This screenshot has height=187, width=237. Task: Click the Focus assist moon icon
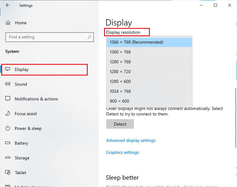coord(8,114)
